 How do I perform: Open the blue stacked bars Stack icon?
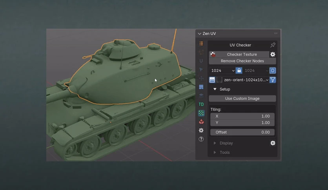201,87
